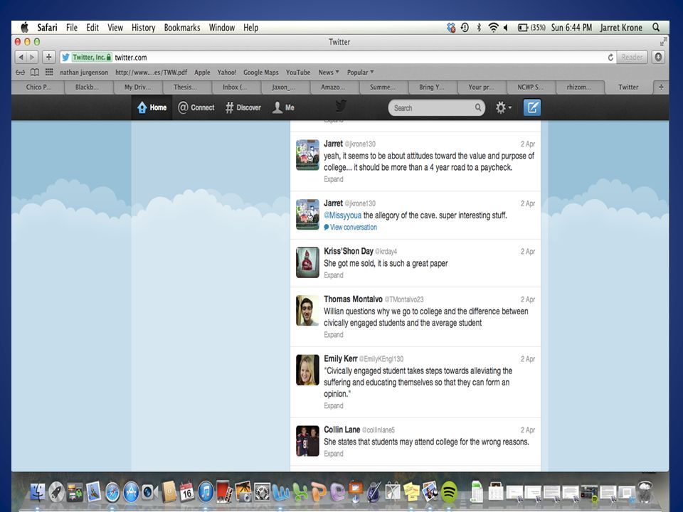Screen dimensions: 683x512
Task: Open the Safari downloads button
Action: 658,57
